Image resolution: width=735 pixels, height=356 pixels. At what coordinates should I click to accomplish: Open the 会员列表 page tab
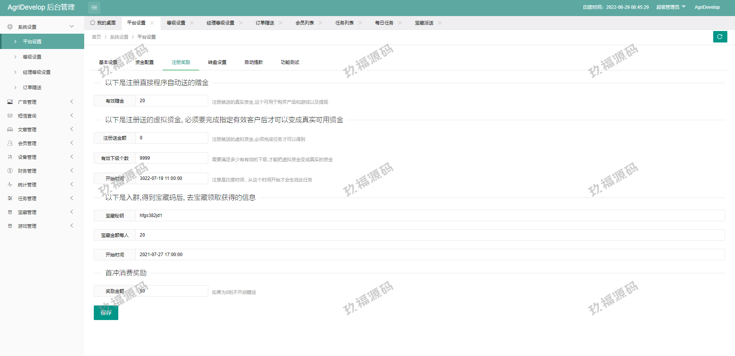(x=305, y=23)
